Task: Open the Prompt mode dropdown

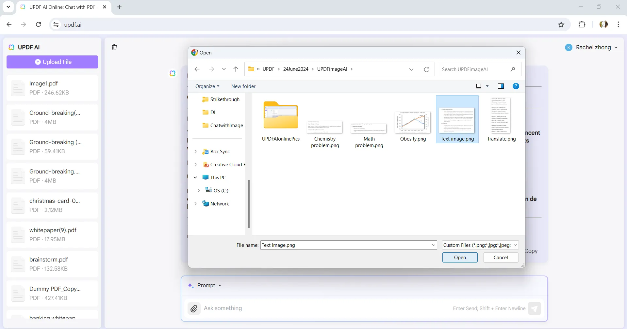Action: [x=205, y=286]
